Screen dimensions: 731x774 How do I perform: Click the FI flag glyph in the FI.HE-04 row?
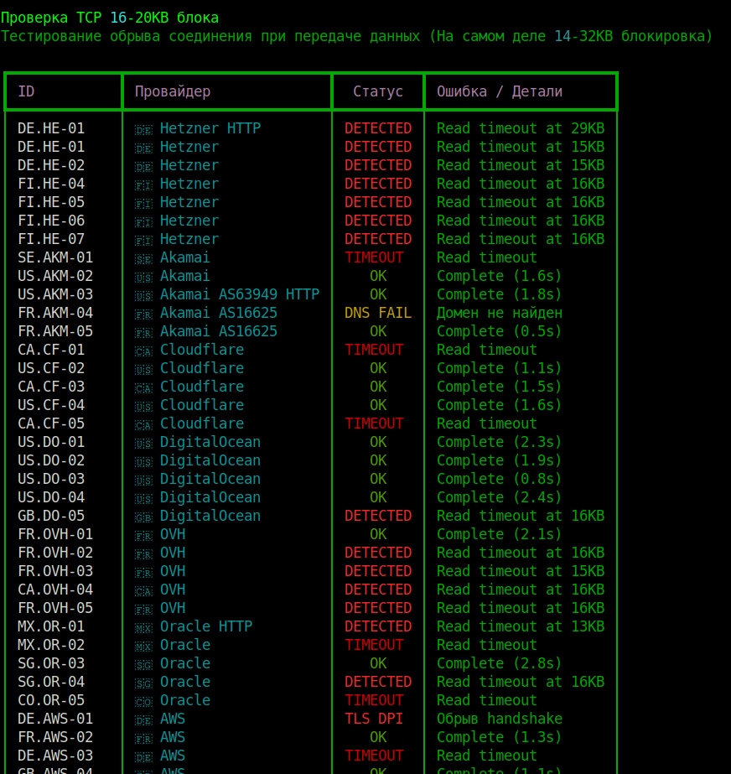pyautogui.click(x=143, y=185)
